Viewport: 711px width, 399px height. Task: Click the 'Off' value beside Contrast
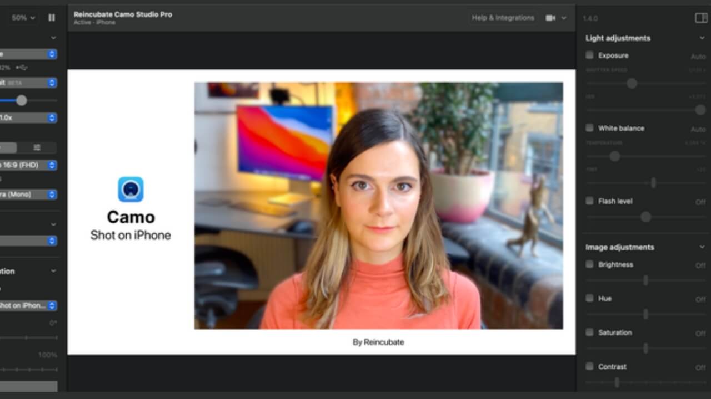[x=701, y=368]
